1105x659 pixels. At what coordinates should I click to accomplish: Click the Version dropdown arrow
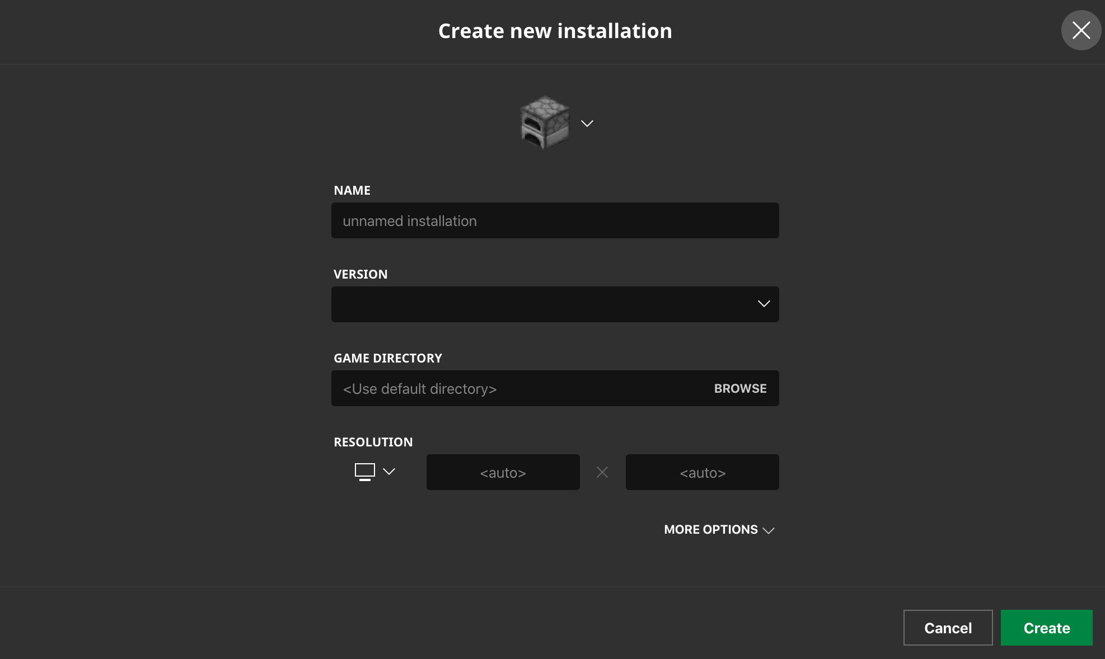(x=764, y=304)
